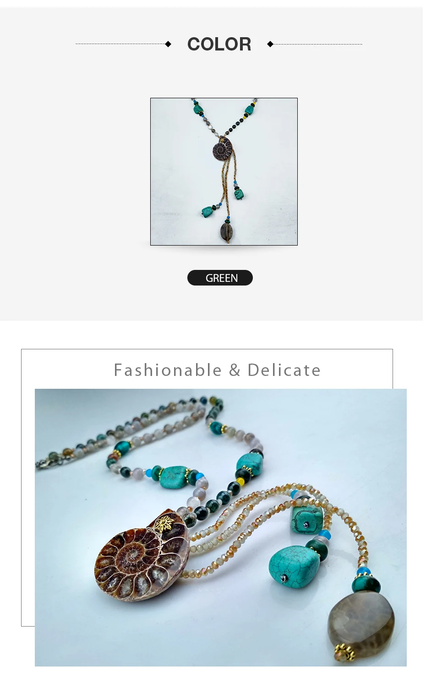Click the GREEN color label button
Screen dimensions: 426x689
(x=220, y=278)
